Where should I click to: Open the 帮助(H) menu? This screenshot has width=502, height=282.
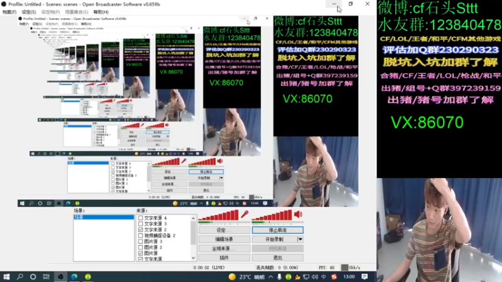click(101, 12)
